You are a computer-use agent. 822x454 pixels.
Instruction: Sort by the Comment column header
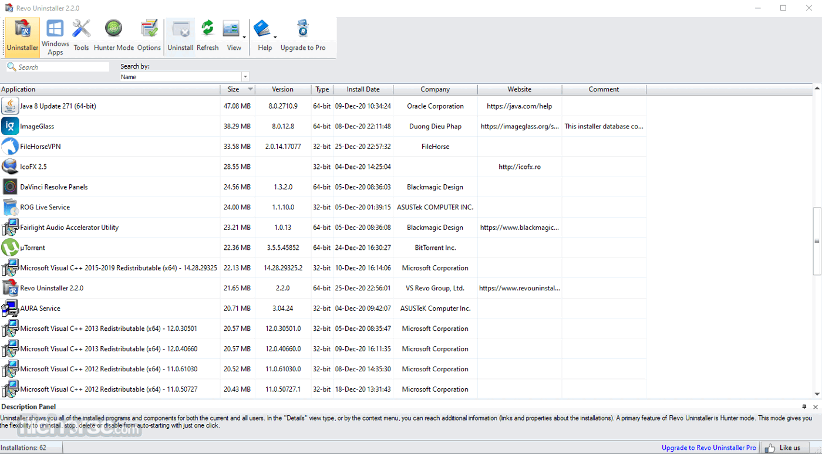[x=604, y=89]
